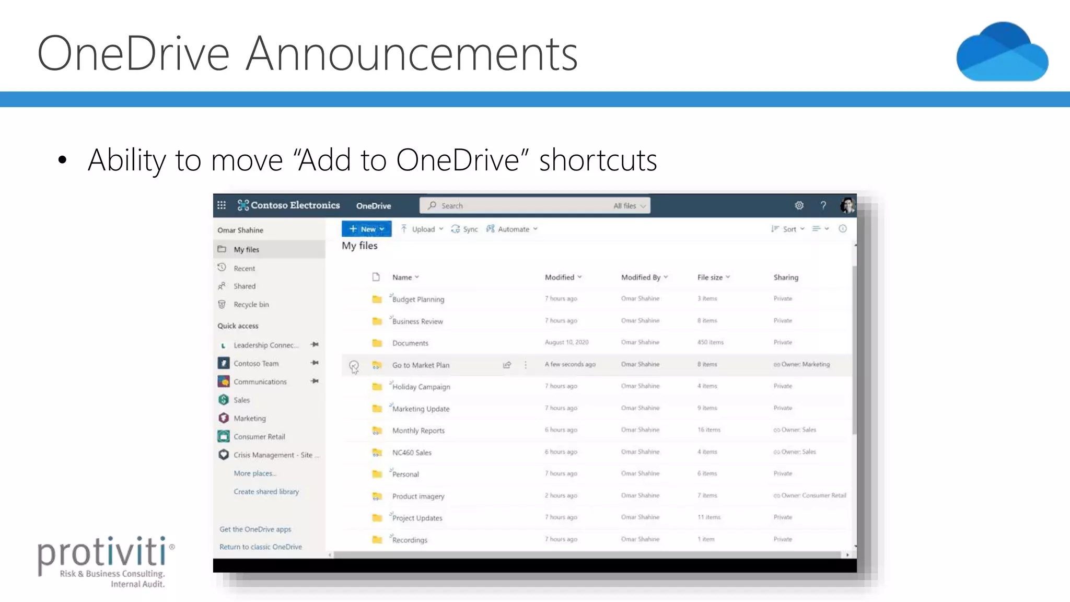Click the More places link
The image size is (1070, 602).
click(255, 473)
